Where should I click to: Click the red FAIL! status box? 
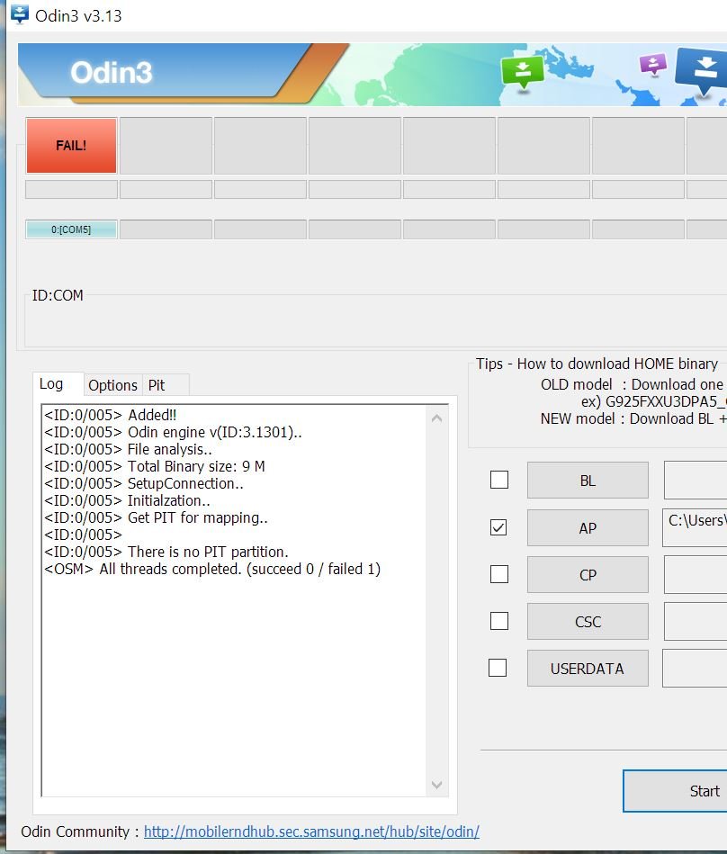pyautogui.click(x=71, y=146)
